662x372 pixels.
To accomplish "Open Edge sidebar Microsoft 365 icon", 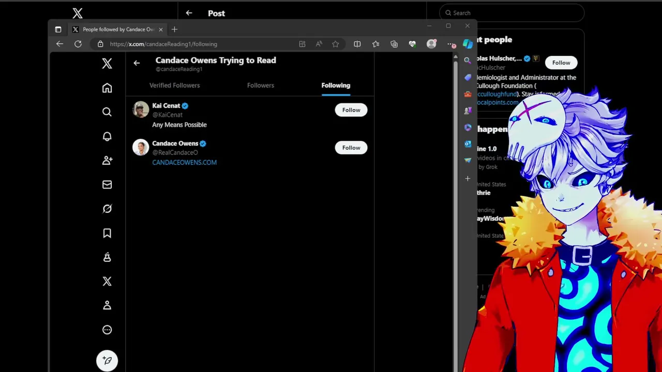I will pos(468,127).
